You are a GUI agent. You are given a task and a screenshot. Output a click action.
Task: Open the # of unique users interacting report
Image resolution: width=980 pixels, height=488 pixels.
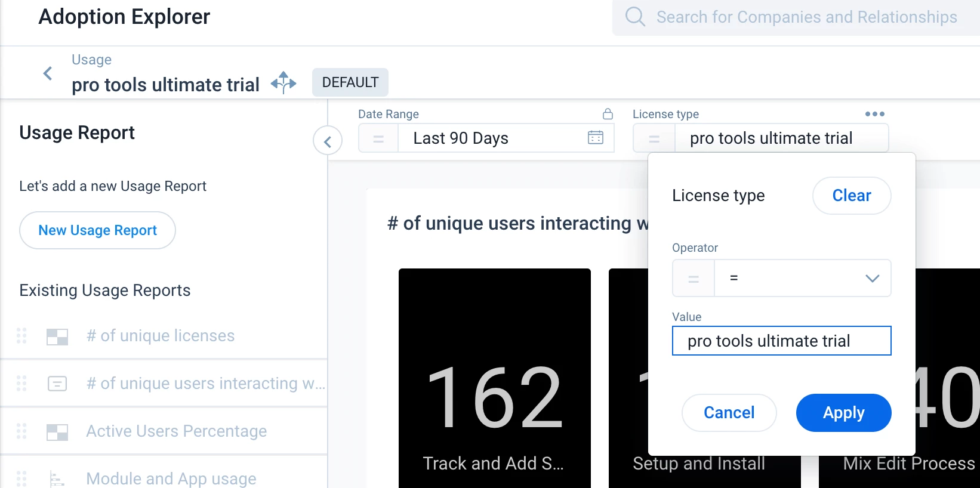point(206,384)
